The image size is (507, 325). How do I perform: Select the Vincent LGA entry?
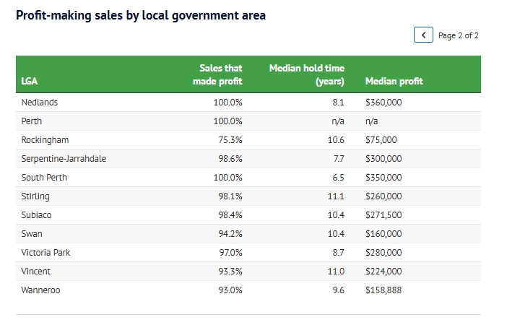tap(36, 272)
